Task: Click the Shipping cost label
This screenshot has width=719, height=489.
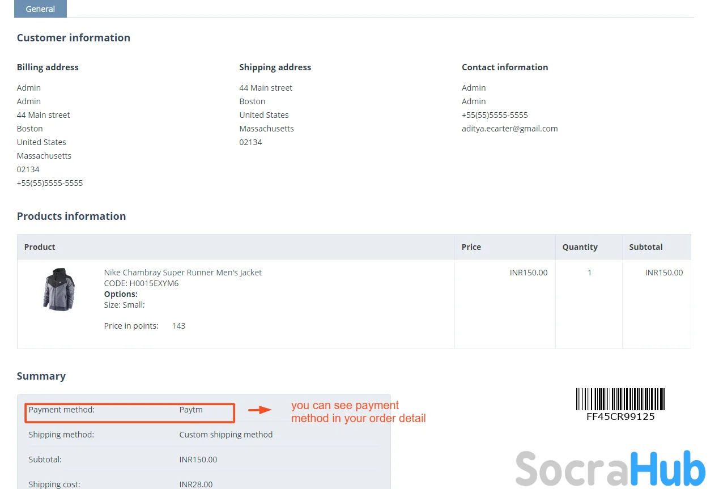Action: pyautogui.click(x=54, y=484)
